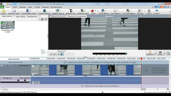The height and width of the screenshot is (96, 171).
Task: Open the Снимок options dropdown arrow
Action: (x=164, y=53)
